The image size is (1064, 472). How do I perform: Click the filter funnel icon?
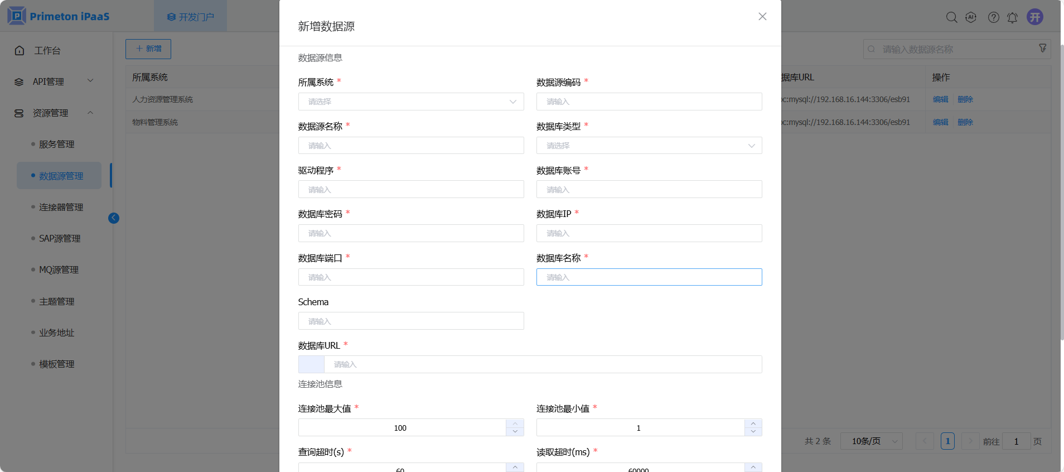(x=1042, y=49)
